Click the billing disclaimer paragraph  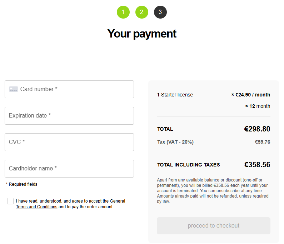point(213,191)
